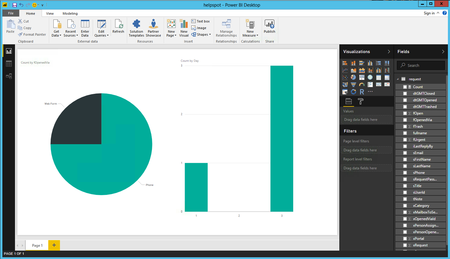
Task: Select the Home ribbon tab
Action: coord(31,13)
